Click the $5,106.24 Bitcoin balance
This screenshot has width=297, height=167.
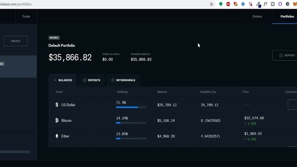pyautogui.click(x=166, y=121)
